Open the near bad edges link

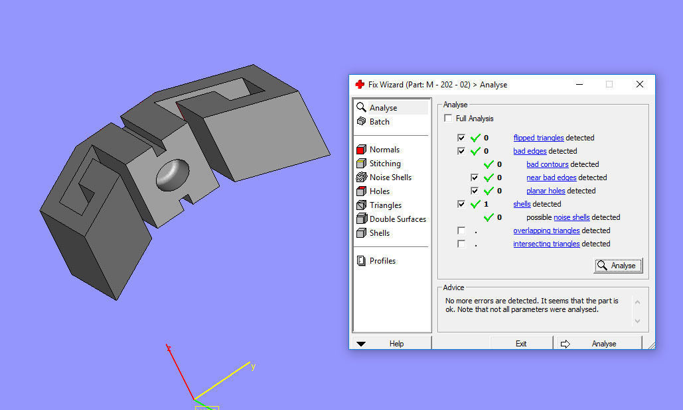(552, 178)
